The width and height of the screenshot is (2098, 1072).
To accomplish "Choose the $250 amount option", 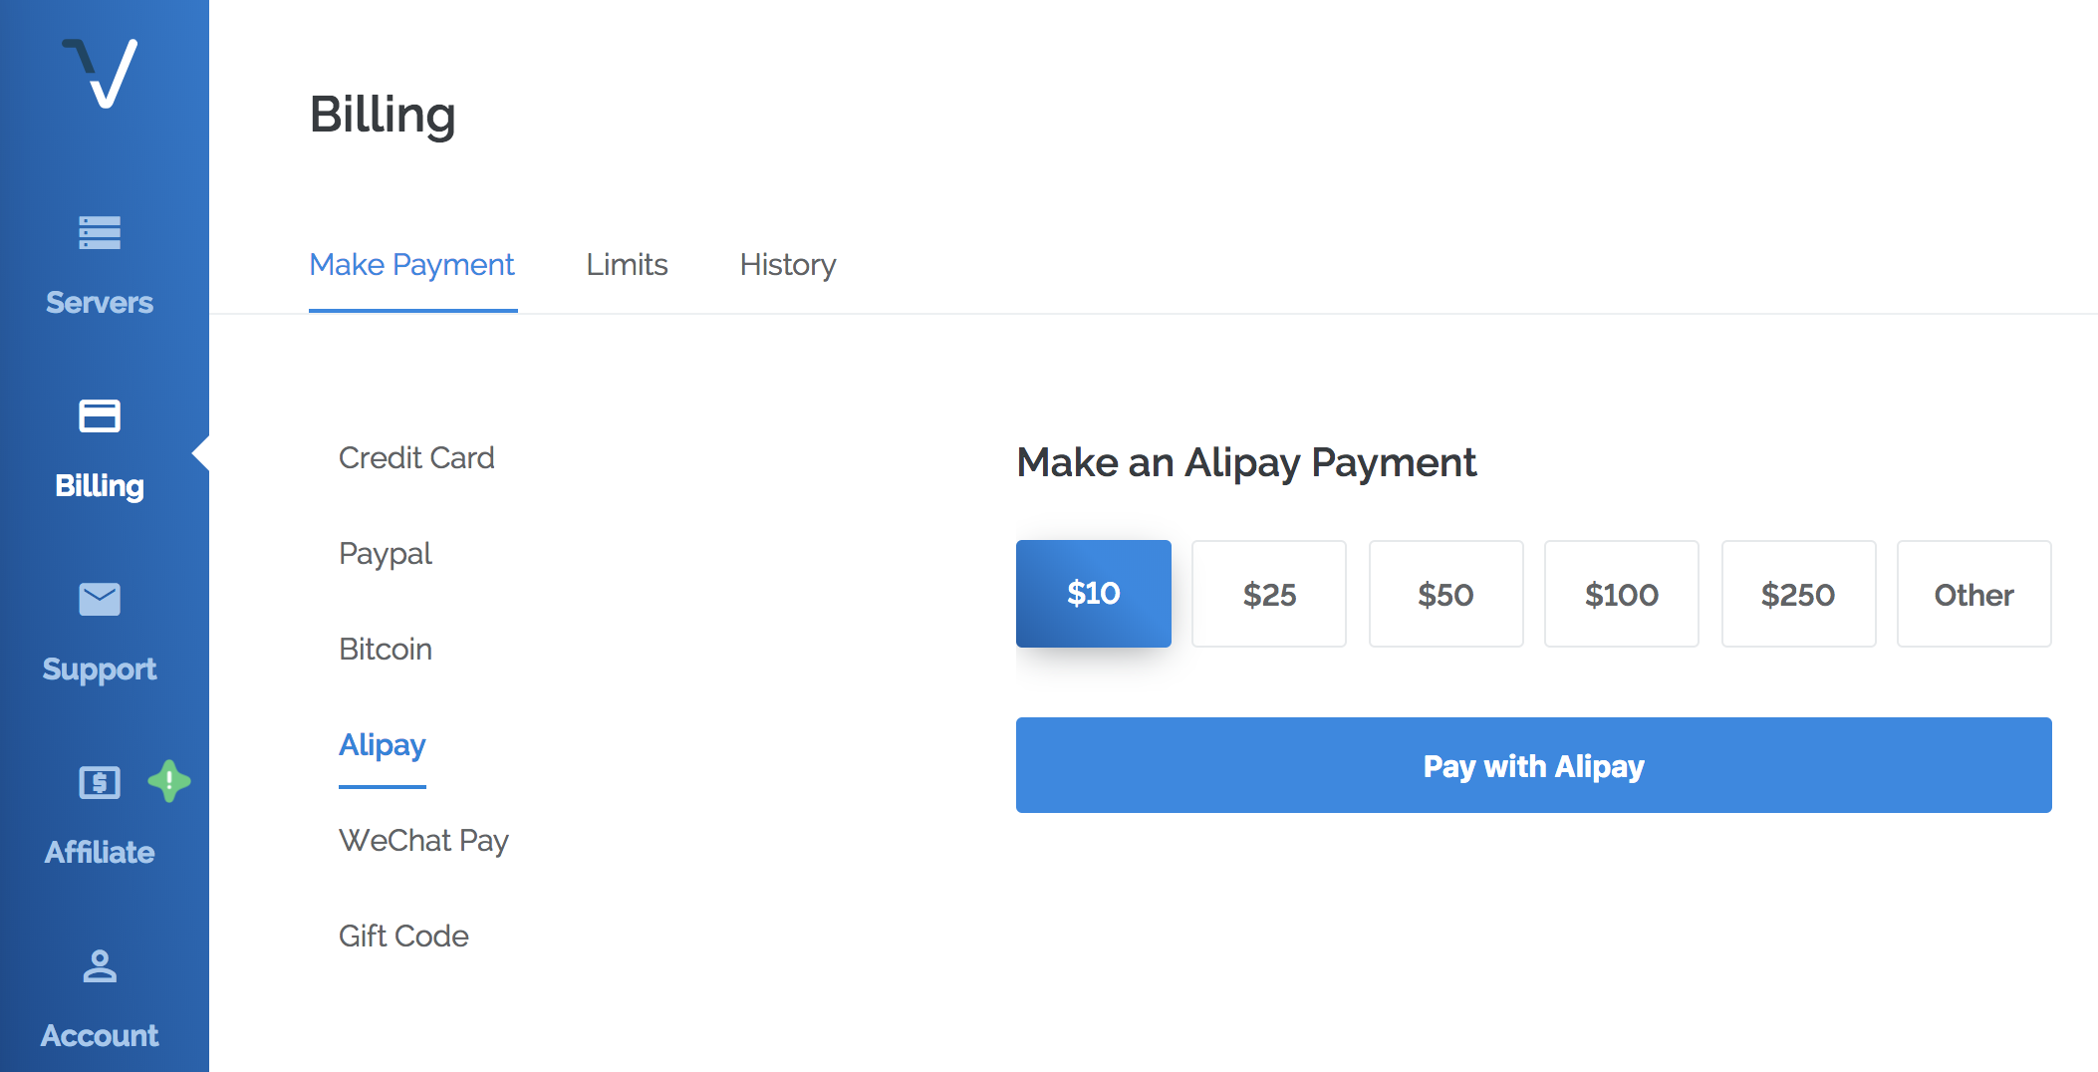I will (1798, 595).
